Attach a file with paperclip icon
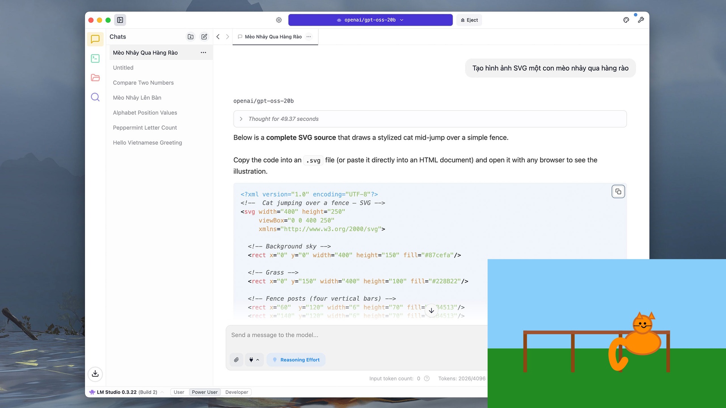Viewport: 726px width, 408px height. point(236,360)
